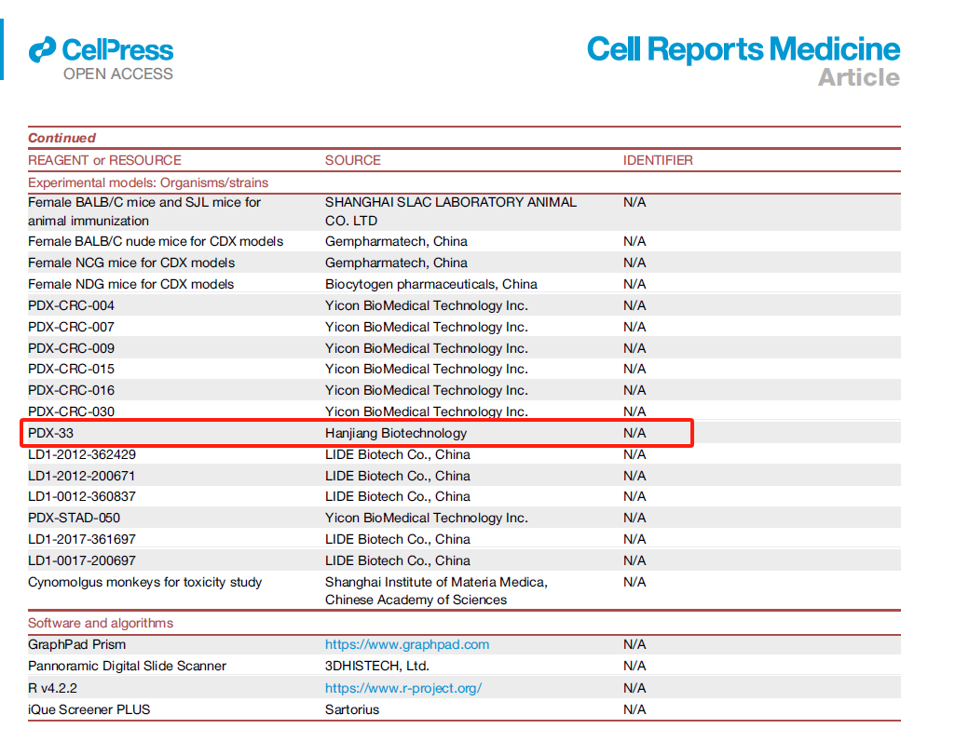Select 'Cynomolgus monkeys for toxicity study' cell
Screen dimensions: 969x742
(x=144, y=582)
